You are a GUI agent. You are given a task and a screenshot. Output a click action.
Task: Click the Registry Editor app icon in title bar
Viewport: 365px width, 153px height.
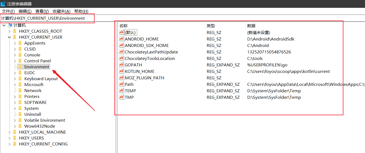pos(3,4)
